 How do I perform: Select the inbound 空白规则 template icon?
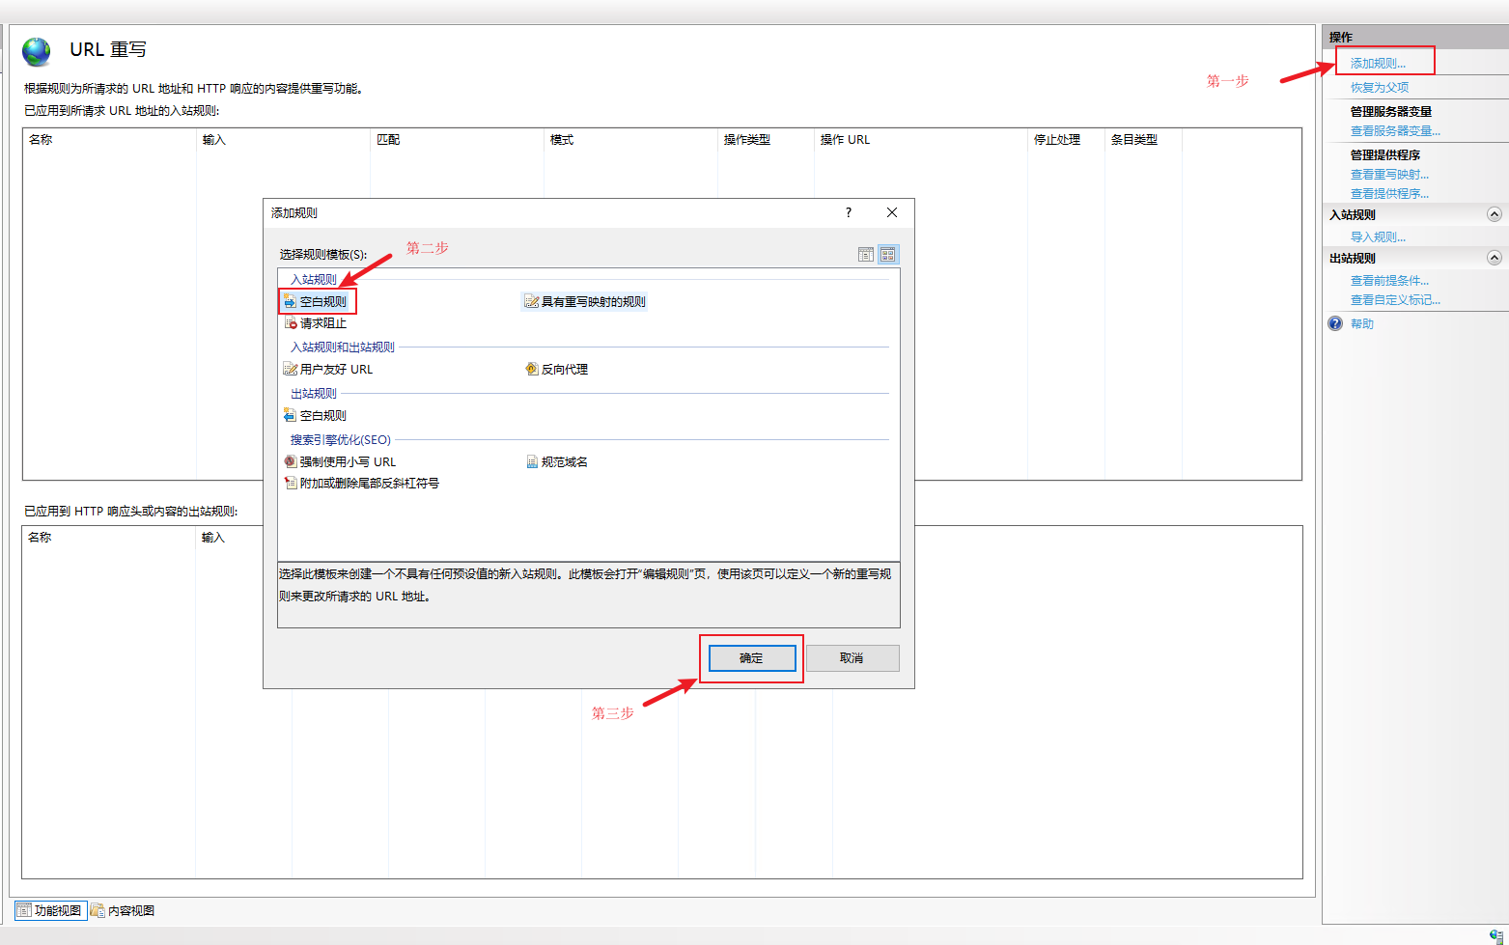[290, 302]
